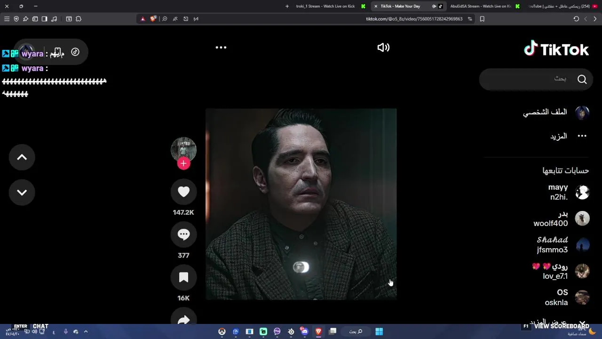Switch to the YouTube tab

[x=562, y=6]
